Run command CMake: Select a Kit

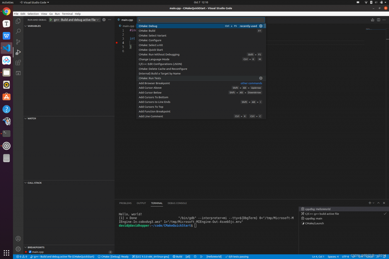[201, 45]
